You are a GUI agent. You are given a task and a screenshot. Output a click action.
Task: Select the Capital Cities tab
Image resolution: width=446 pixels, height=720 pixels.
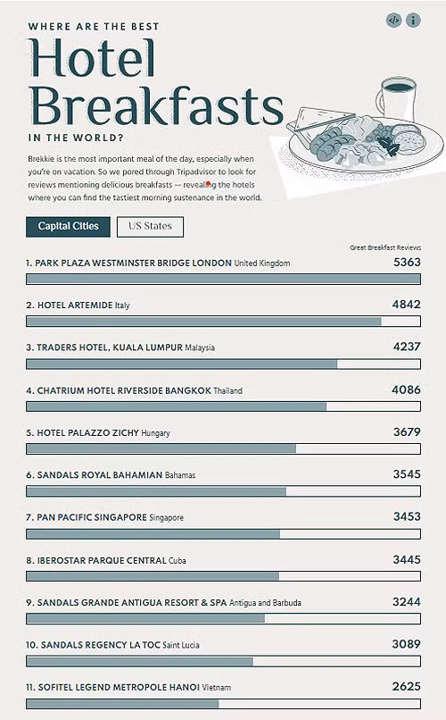pos(68,226)
